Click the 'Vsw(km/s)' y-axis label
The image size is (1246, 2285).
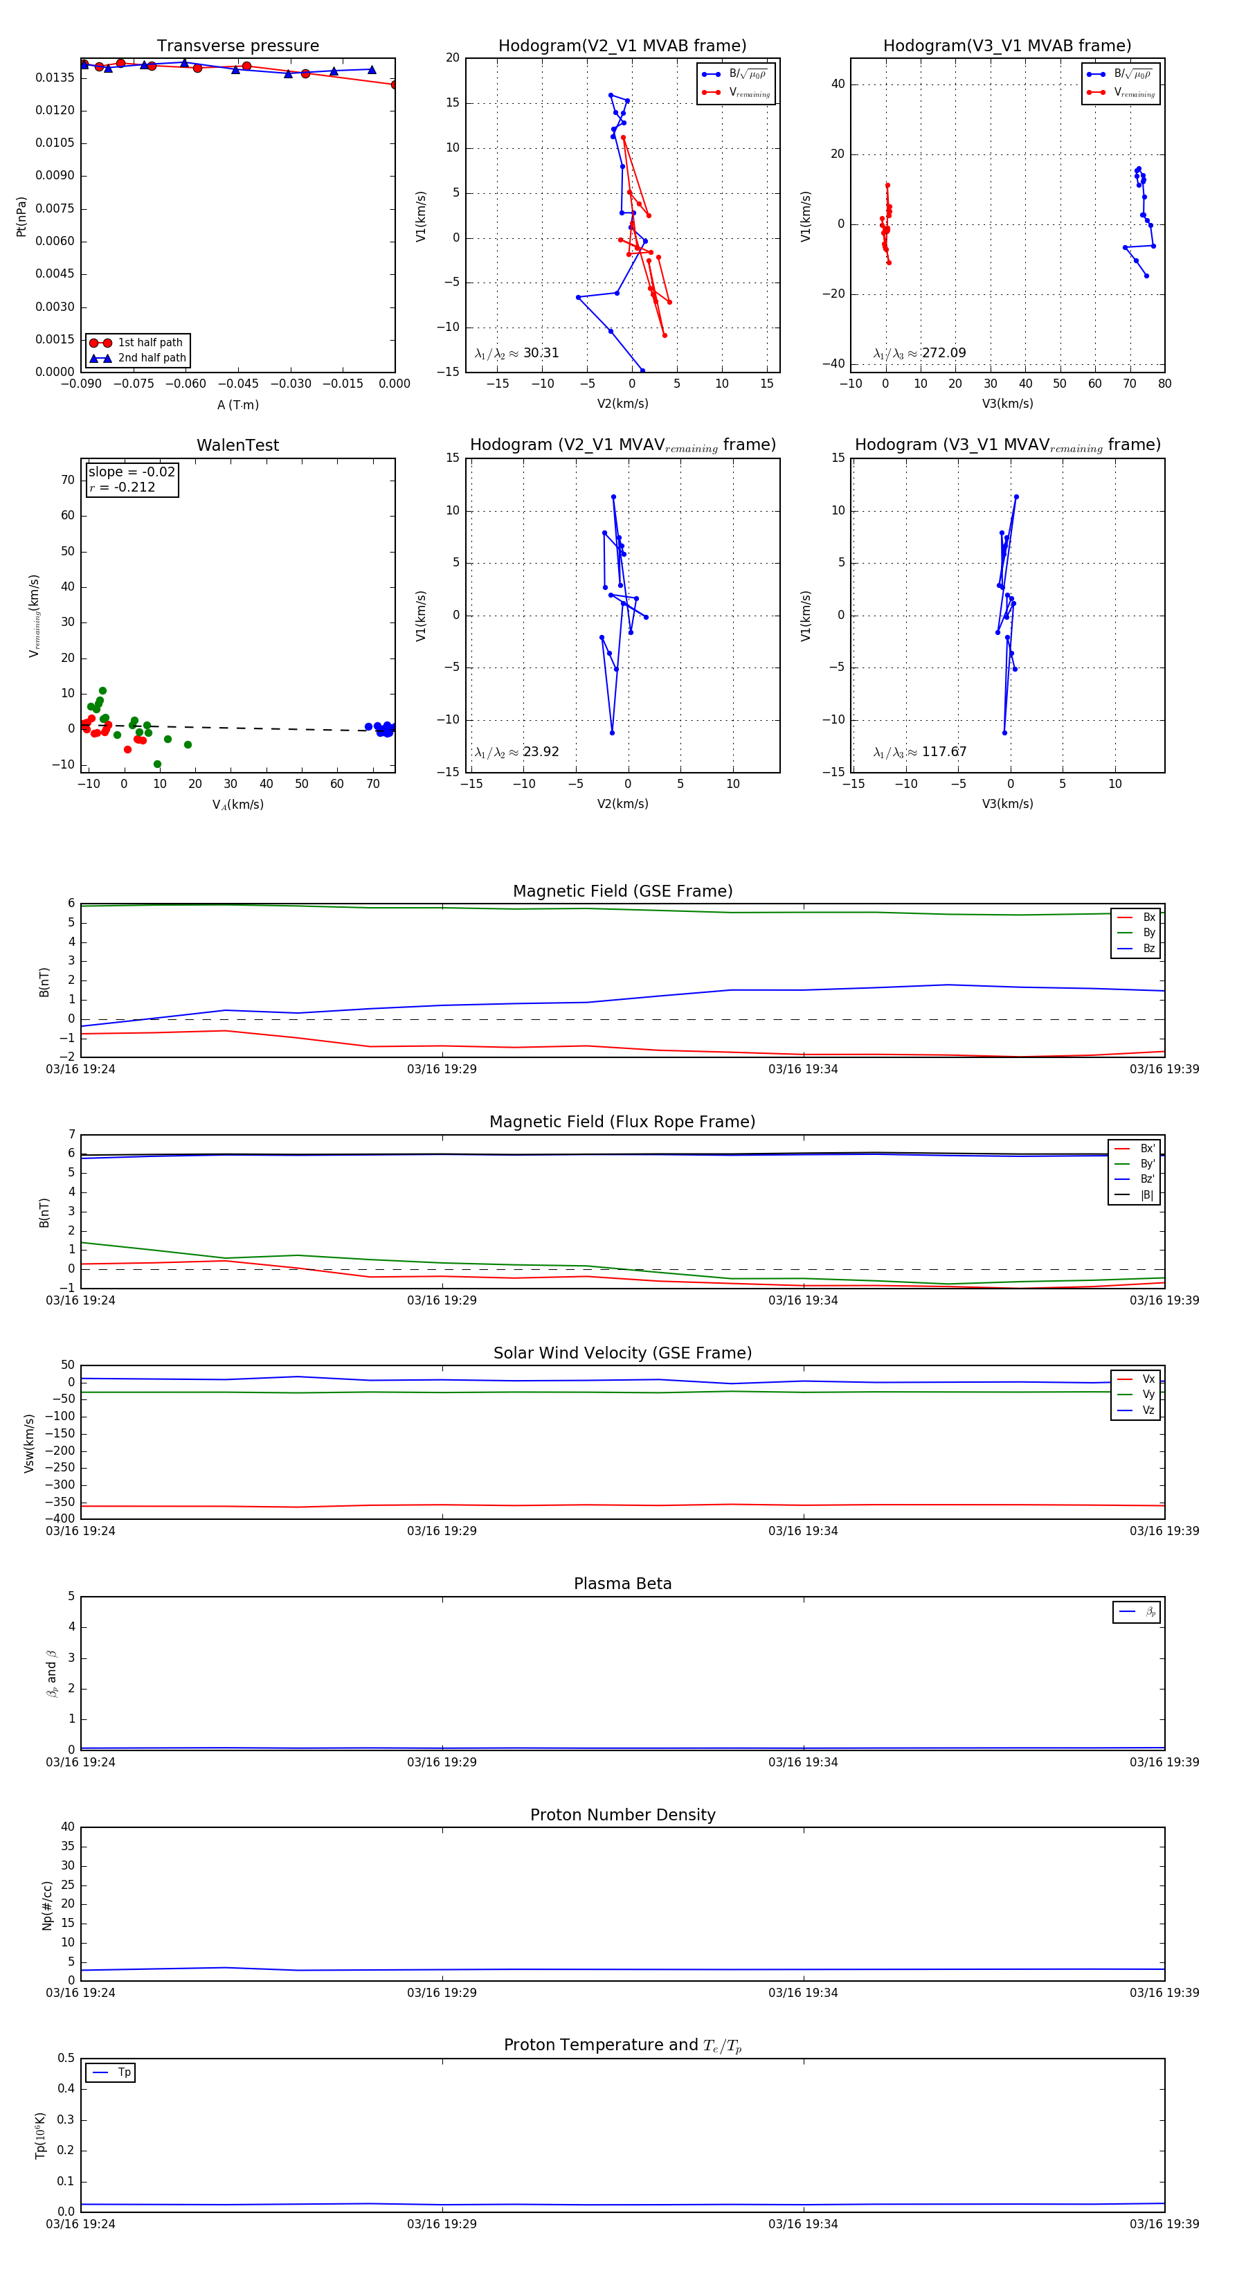(29, 1443)
